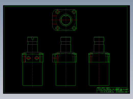The image size is (133, 99).
Task: Click the file name value in title block
Action: (x=123, y=92)
